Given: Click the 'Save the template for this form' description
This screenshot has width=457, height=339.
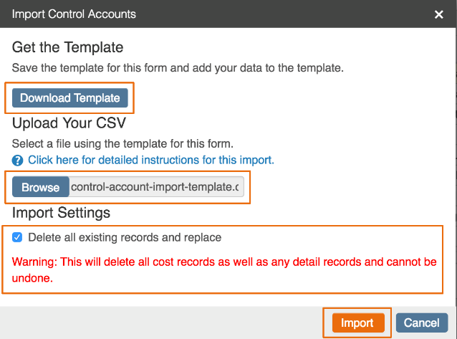Looking at the screenshot, I should click(178, 68).
